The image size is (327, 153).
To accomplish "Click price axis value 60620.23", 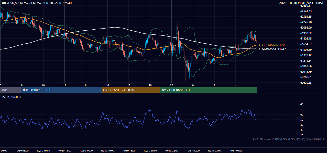I will (306, 83).
